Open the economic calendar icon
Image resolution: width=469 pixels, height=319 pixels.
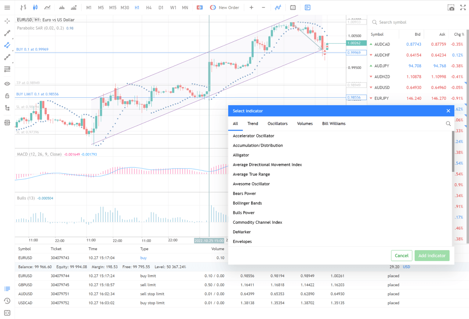293,8
